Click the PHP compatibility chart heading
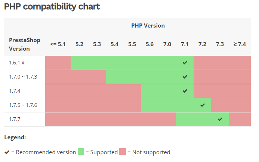The height and width of the screenshot is (162, 259). (52, 6)
